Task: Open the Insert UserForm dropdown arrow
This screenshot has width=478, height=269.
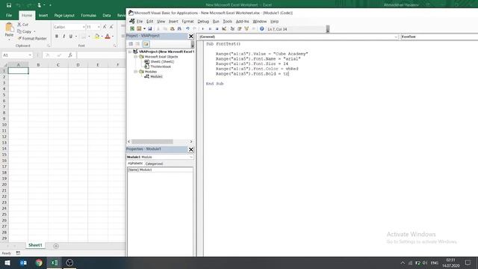Action: pyautogui.click(x=144, y=28)
